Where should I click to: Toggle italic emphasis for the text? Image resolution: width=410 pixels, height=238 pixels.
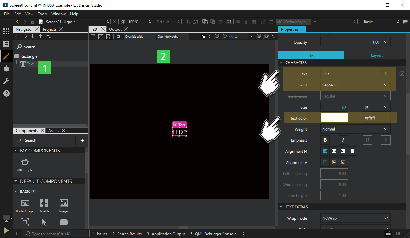coord(343,140)
